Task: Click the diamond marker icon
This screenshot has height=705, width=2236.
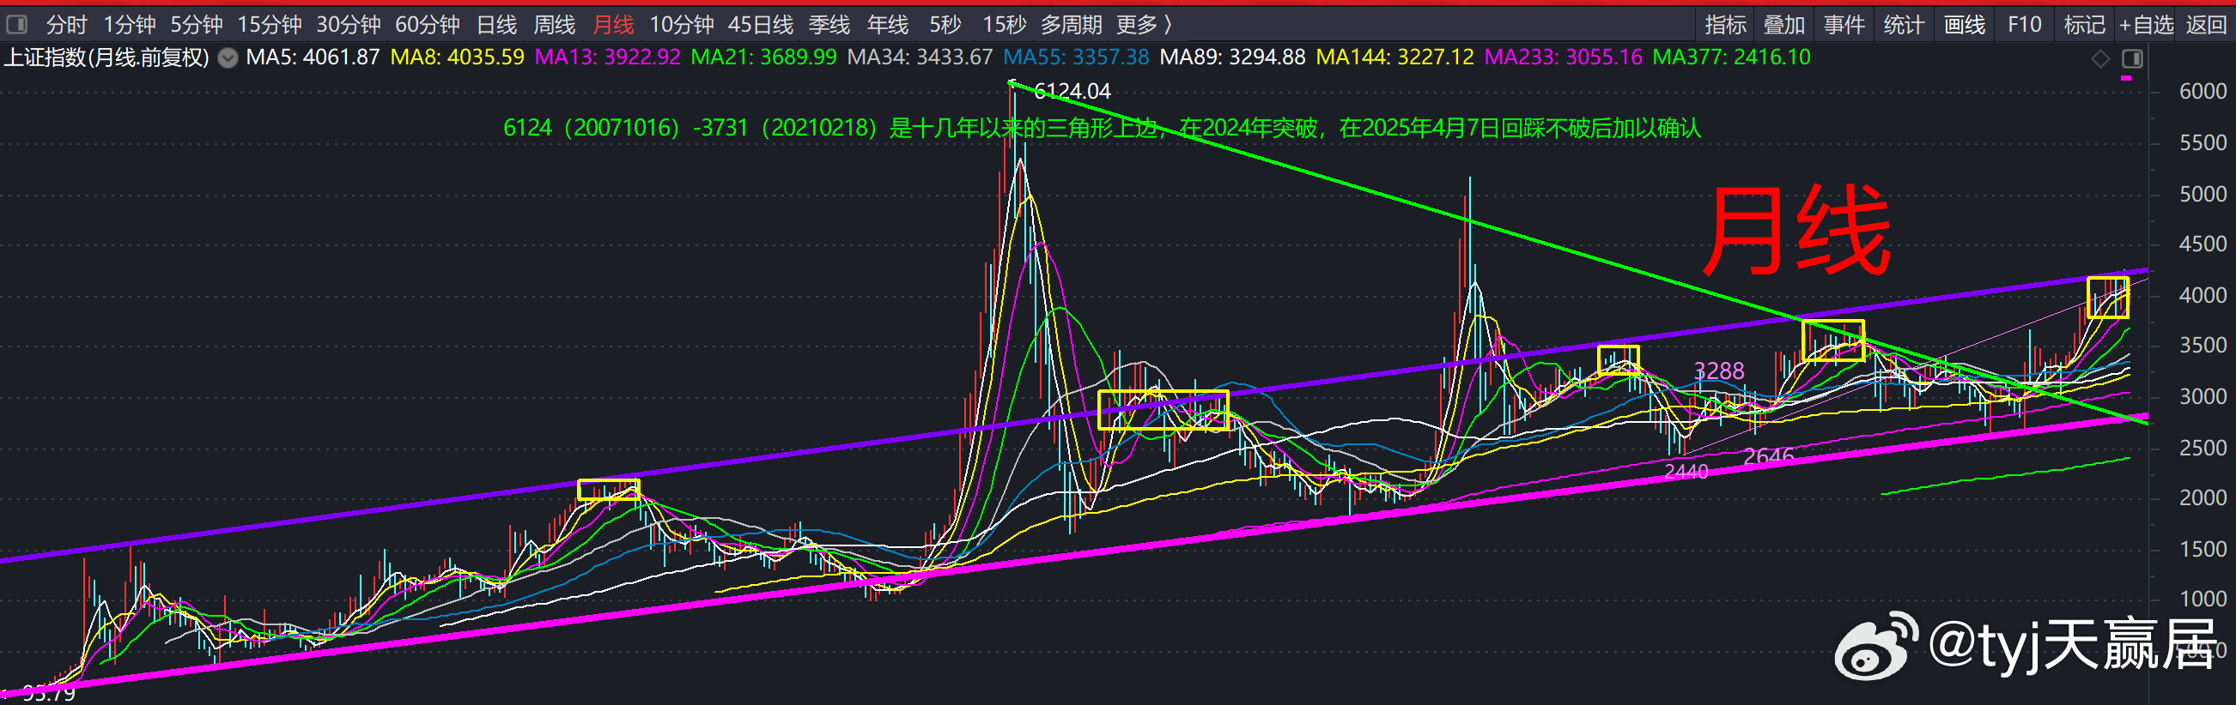Action: 2099,59
